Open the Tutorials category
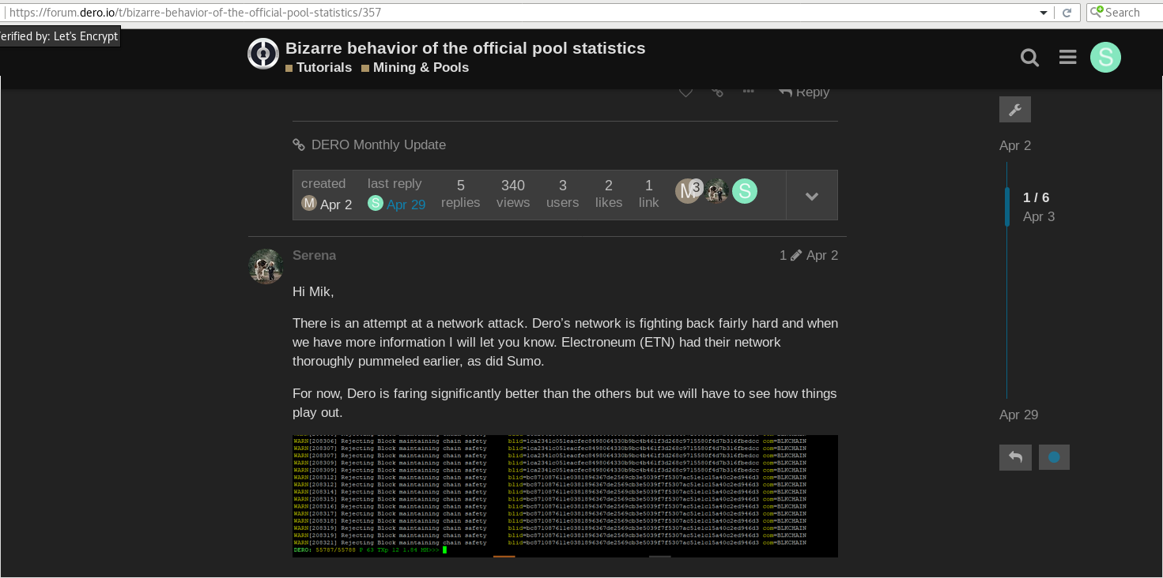Image resolution: width=1163 pixels, height=578 pixels. pos(319,68)
